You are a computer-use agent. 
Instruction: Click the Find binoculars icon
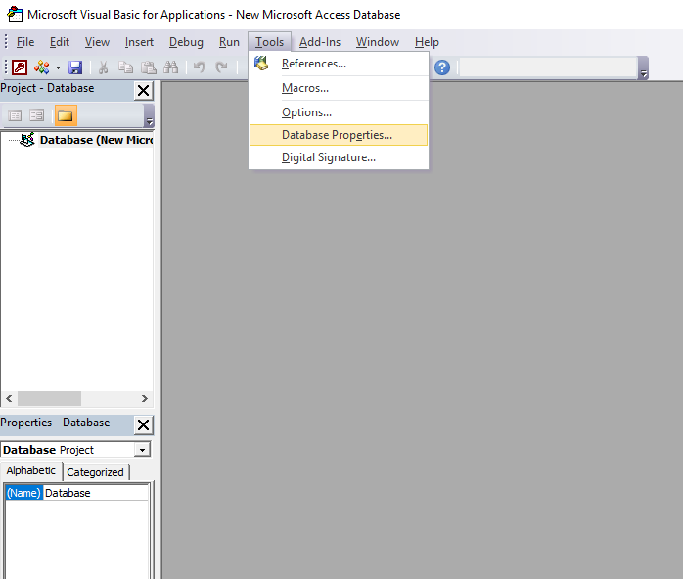pyautogui.click(x=170, y=67)
